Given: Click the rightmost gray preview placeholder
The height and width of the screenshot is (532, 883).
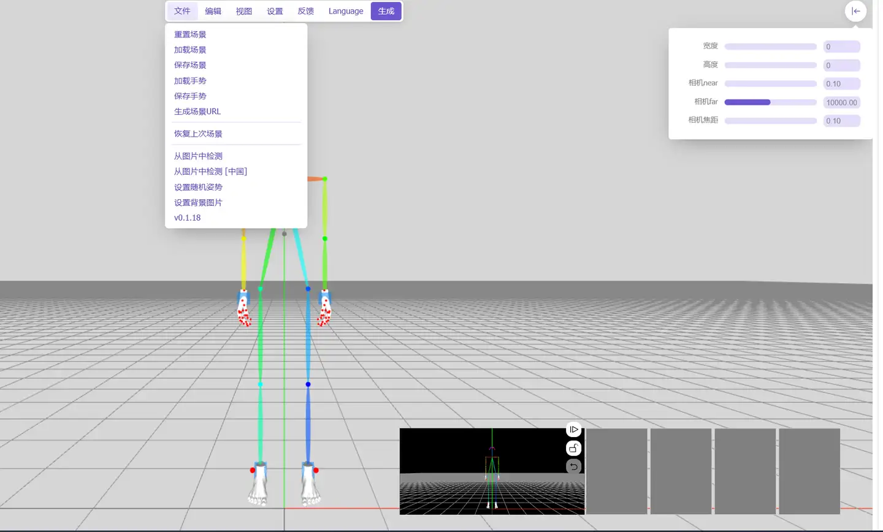Looking at the screenshot, I should 809,471.
